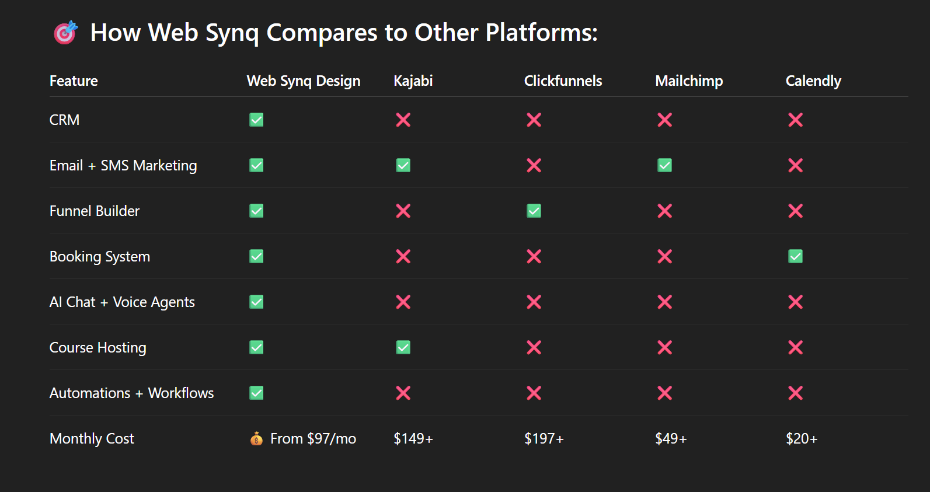The width and height of the screenshot is (930, 492).
Task: Click the 'Booking System' row label
Action: (100, 257)
